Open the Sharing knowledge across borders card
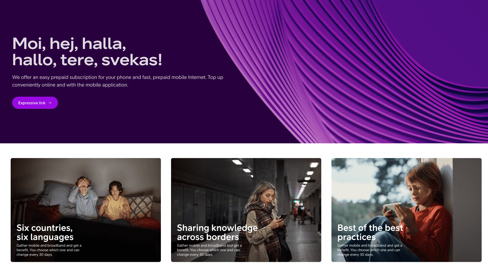Screen dimensions: 488x274 [x=246, y=210]
